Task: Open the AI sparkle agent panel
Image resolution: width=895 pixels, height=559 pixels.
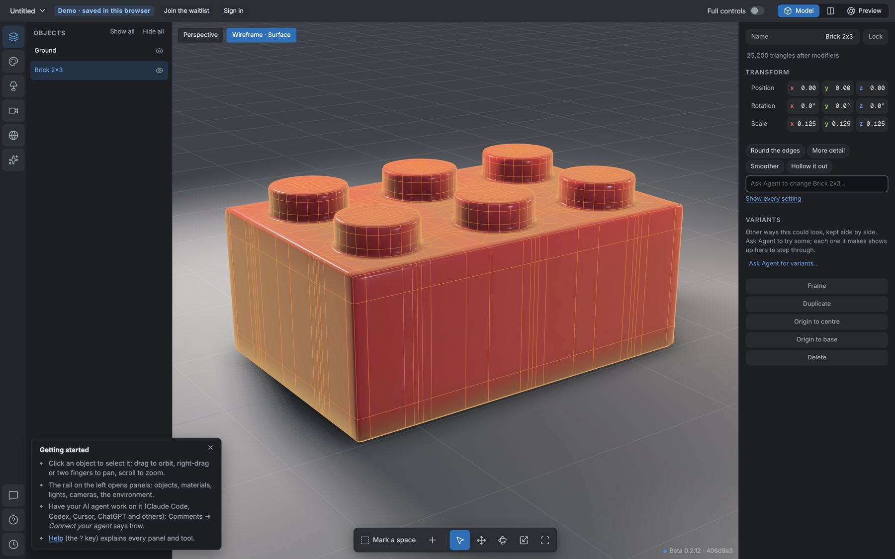Action: (13, 160)
